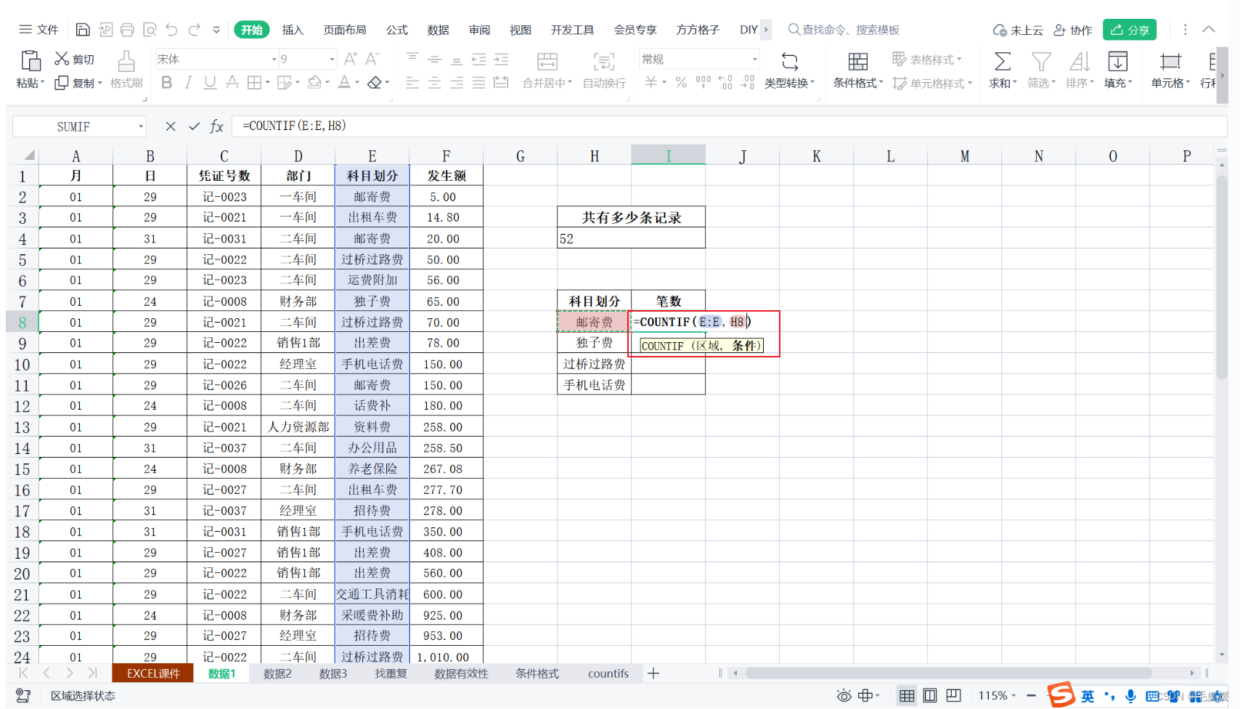This screenshot has height=709, width=1240.
Task: Switch to the 公式 ribbon tab
Action: tap(396, 30)
